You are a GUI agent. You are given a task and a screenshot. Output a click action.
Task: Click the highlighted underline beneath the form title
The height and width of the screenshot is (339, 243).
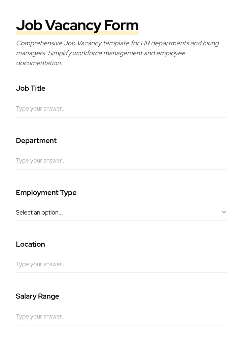[77, 32]
